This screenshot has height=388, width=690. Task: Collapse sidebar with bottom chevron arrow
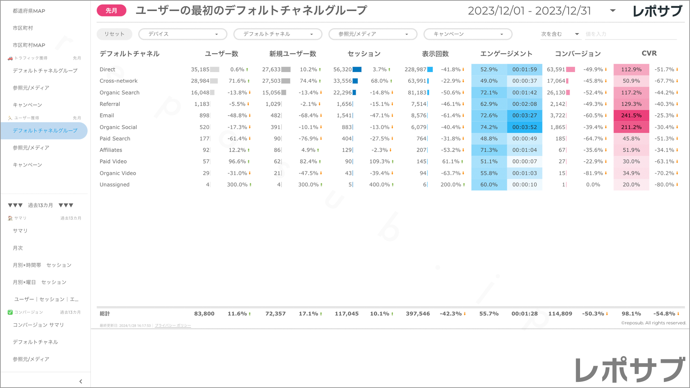click(x=80, y=382)
